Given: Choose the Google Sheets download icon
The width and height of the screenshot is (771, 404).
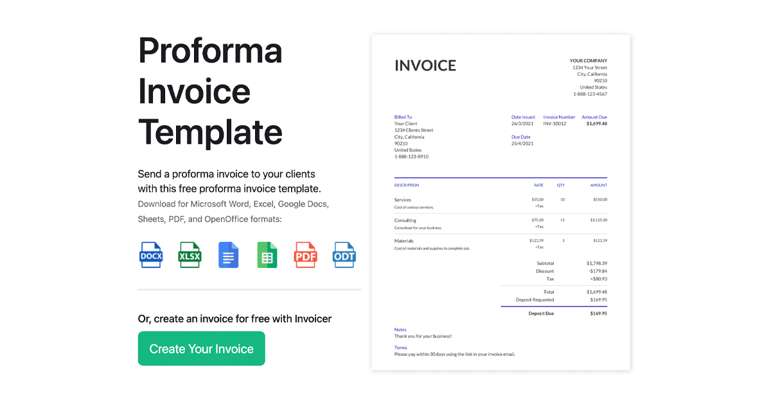Looking at the screenshot, I should 267,255.
